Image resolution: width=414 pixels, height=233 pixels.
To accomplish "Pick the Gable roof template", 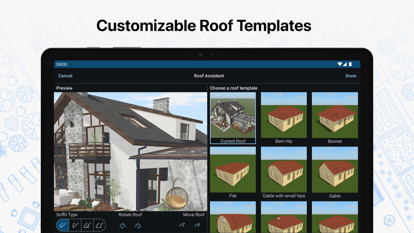I will pyautogui.click(x=335, y=172).
